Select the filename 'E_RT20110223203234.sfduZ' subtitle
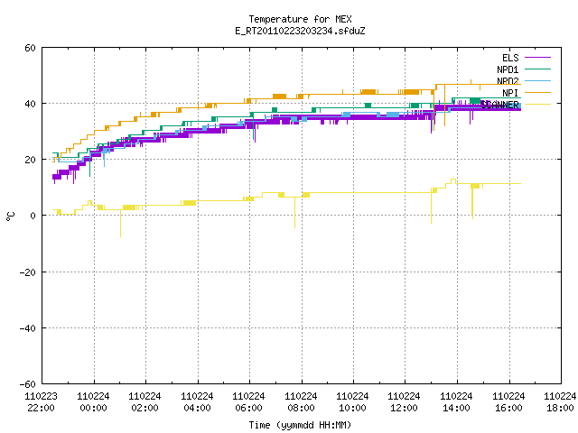578x433 pixels. pyautogui.click(x=300, y=31)
